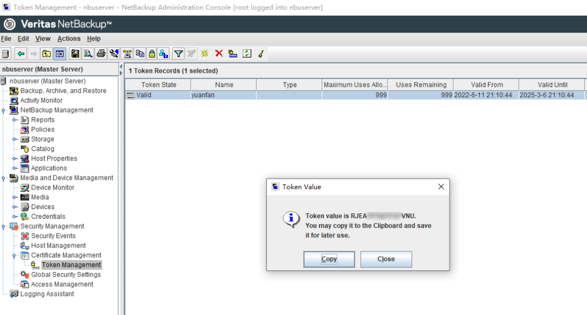Click the forward arrow toolbar icon
Image resolution: width=587 pixels, height=315 pixels.
pos(34,54)
